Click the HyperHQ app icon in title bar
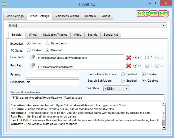 coord(5,4)
